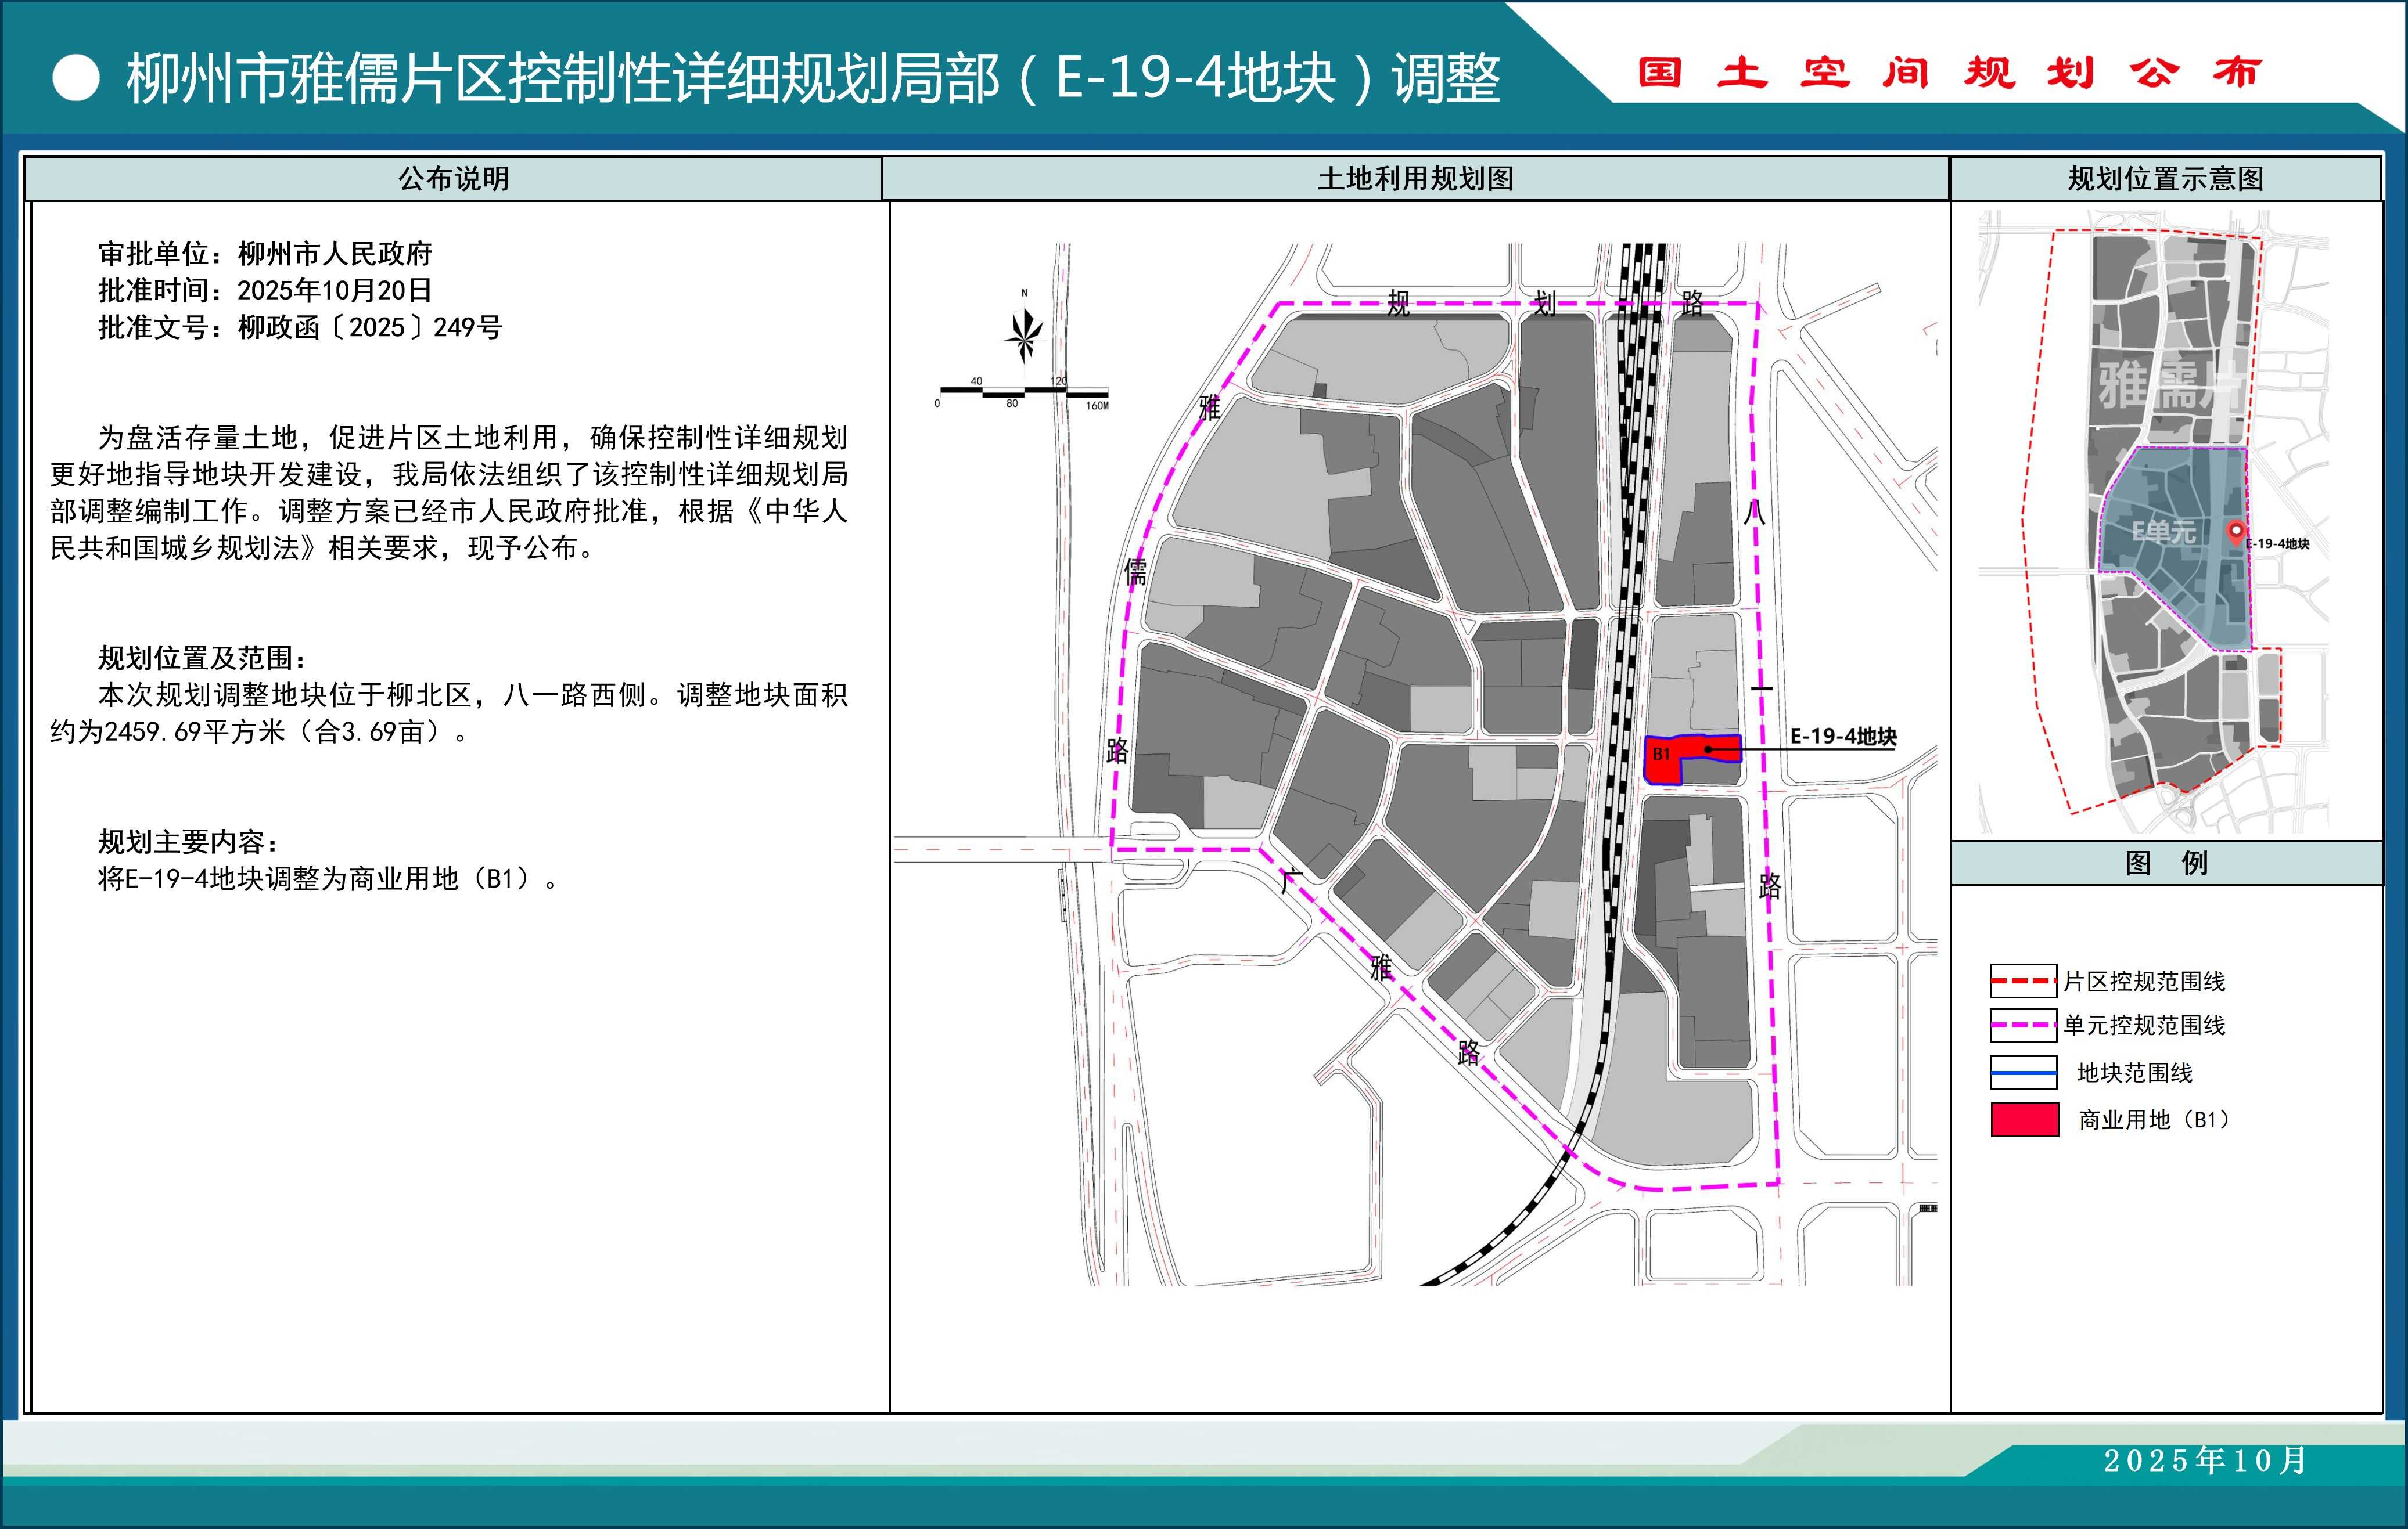Click the red location pin marker
This screenshot has height=1529, width=2408.
2236,533
